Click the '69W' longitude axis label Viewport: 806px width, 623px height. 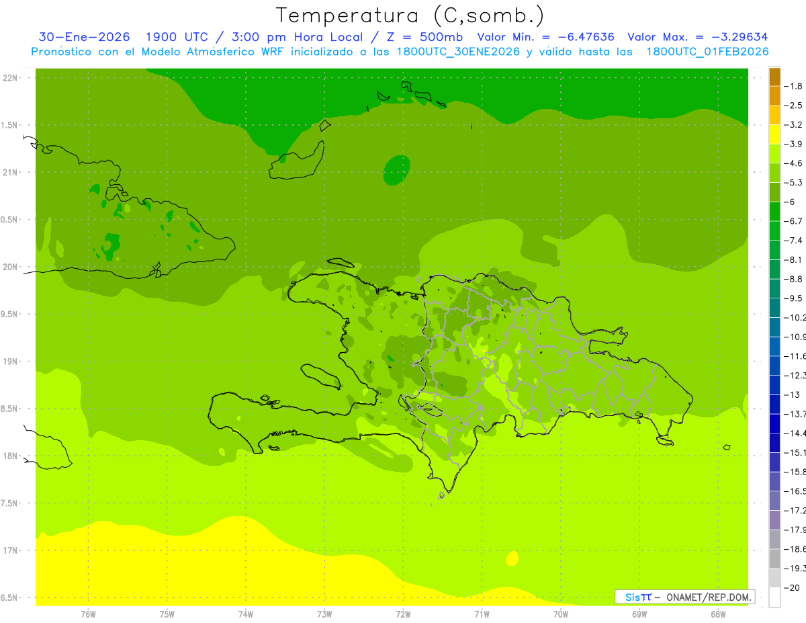point(639,614)
